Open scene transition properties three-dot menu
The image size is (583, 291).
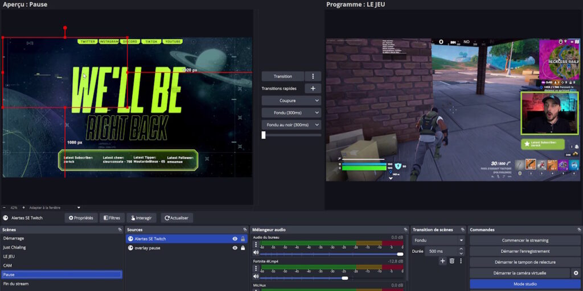(461, 261)
